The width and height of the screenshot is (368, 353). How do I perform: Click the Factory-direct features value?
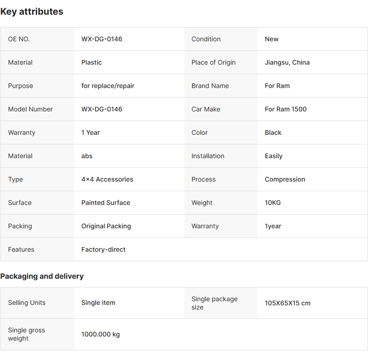pos(104,249)
